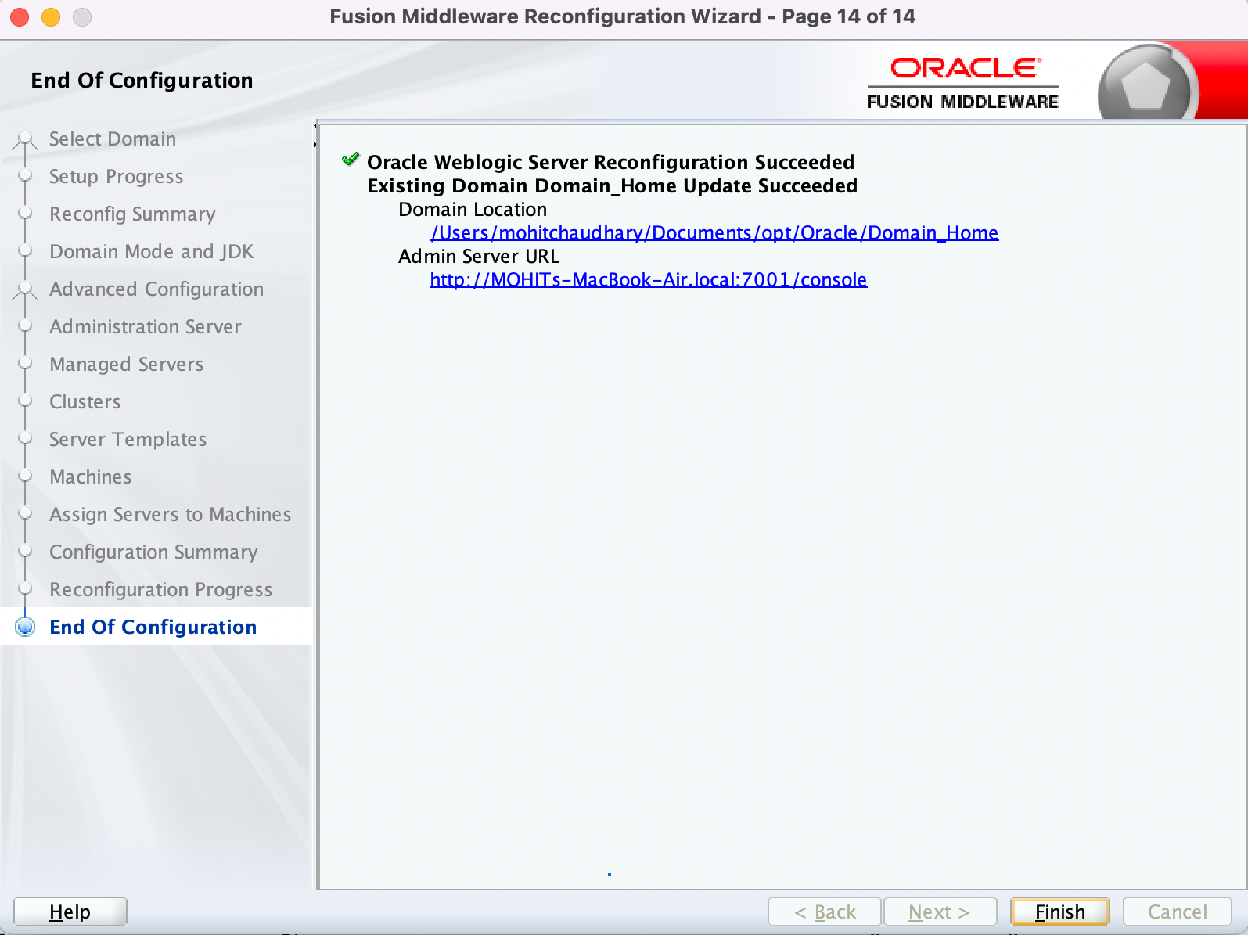Click the Oracle Fusion Middleware logo

[962, 83]
